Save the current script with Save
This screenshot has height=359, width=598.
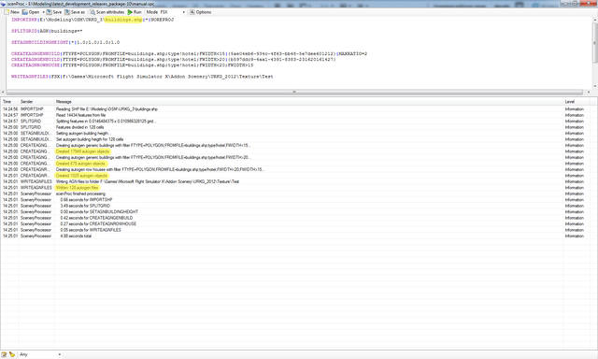[x=54, y=12]
